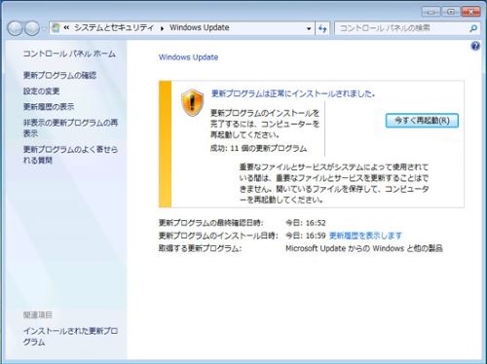Minimize the Windows Update window
This screenshot has height=364, width=487.
click(x=431, y=12)
